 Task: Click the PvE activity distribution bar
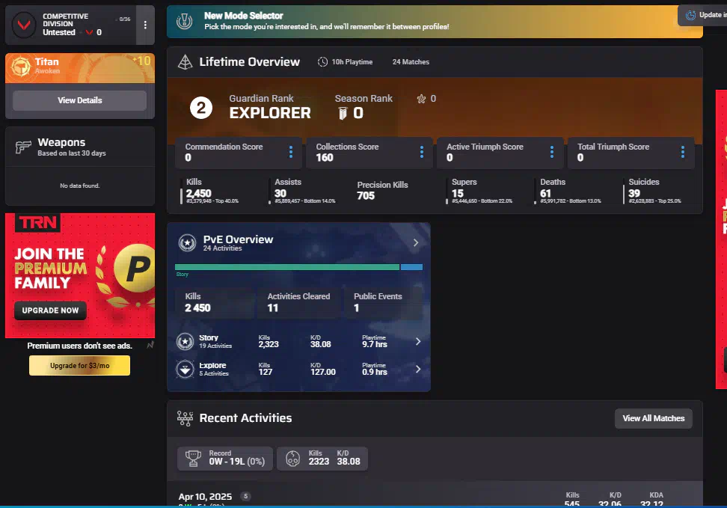click(x=298, y=267)
